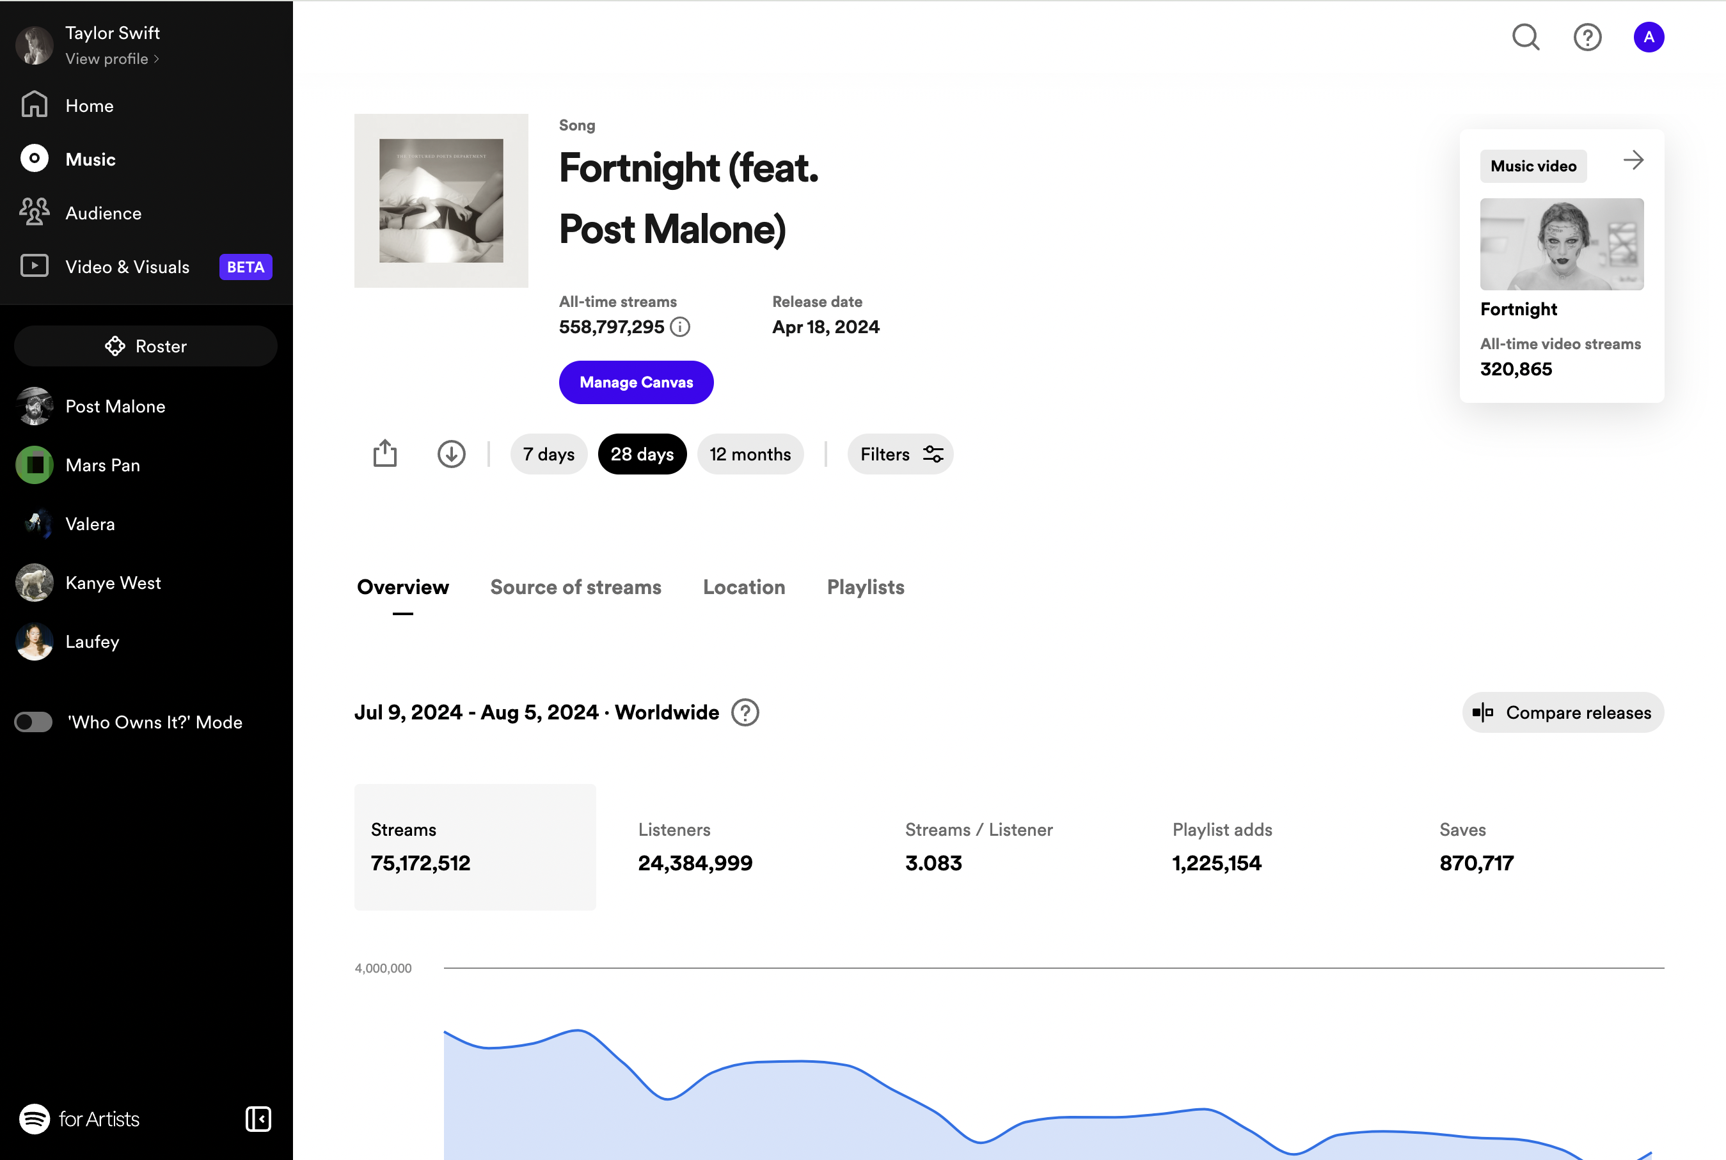Click the Audience people icon
Screen dimensions: 1726x1160
(34, 212)
